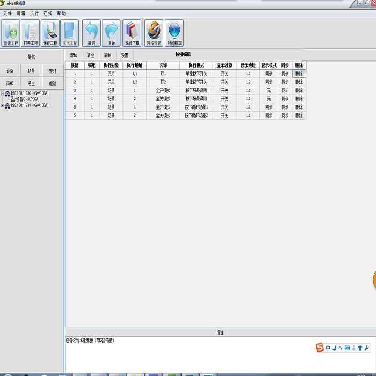Delete row 灯1 with its 删除 cell
Image resolution: width=376 pixels, height=376 pixels.
299,74
